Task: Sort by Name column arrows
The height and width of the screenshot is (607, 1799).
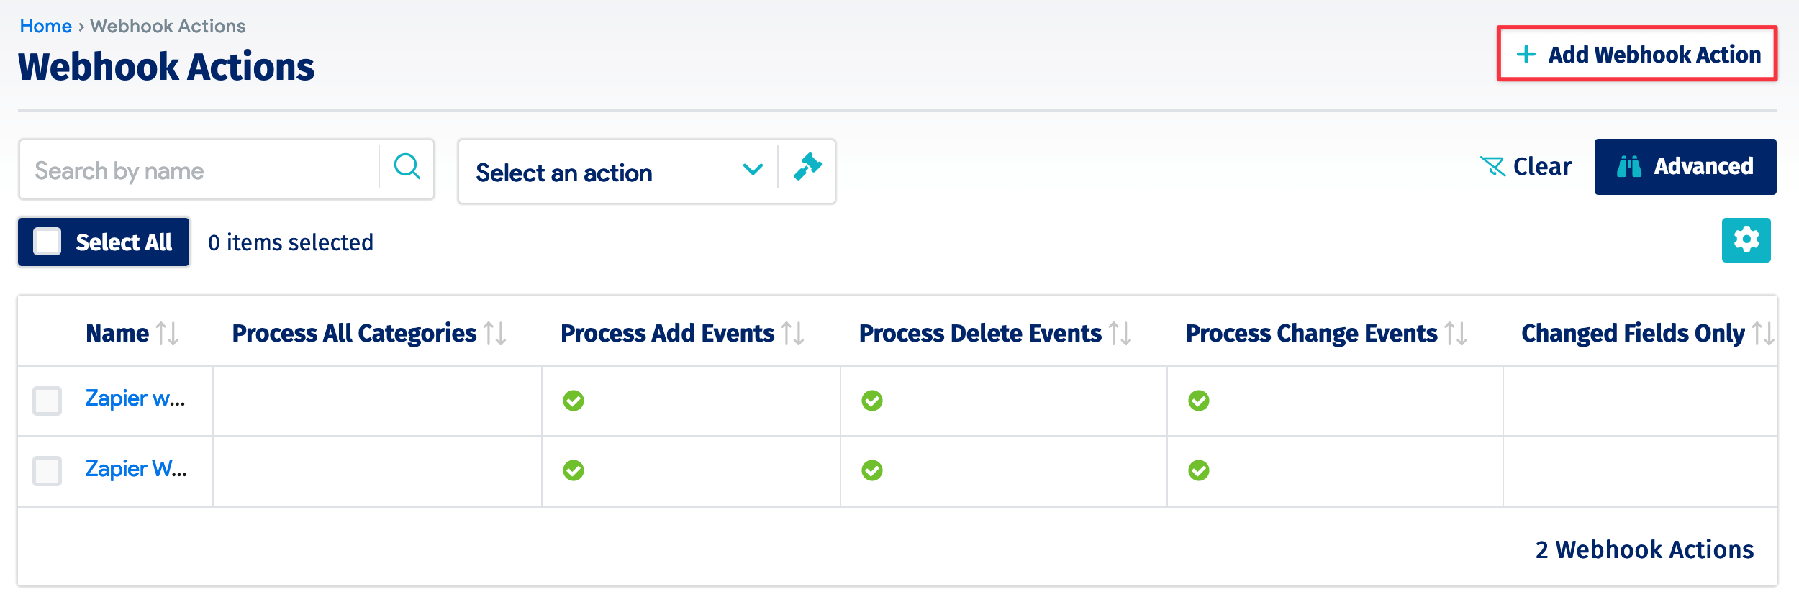Action: click(x=168, y=334)
